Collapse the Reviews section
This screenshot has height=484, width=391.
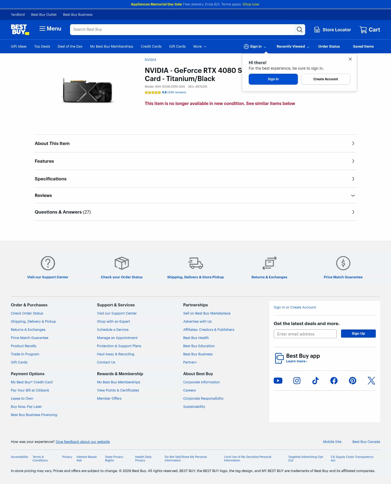195,195
